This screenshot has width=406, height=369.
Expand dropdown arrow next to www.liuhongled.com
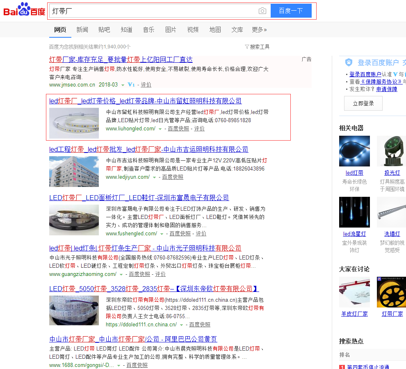pos(160,129)
